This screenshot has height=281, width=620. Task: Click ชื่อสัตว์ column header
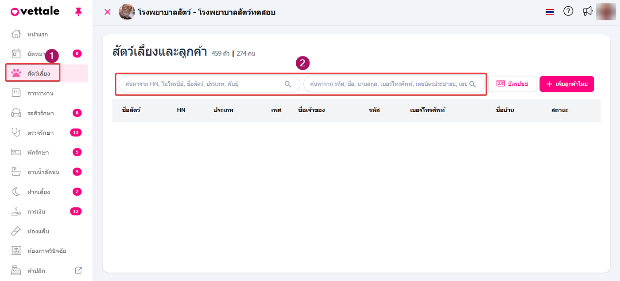coord(131,110)
